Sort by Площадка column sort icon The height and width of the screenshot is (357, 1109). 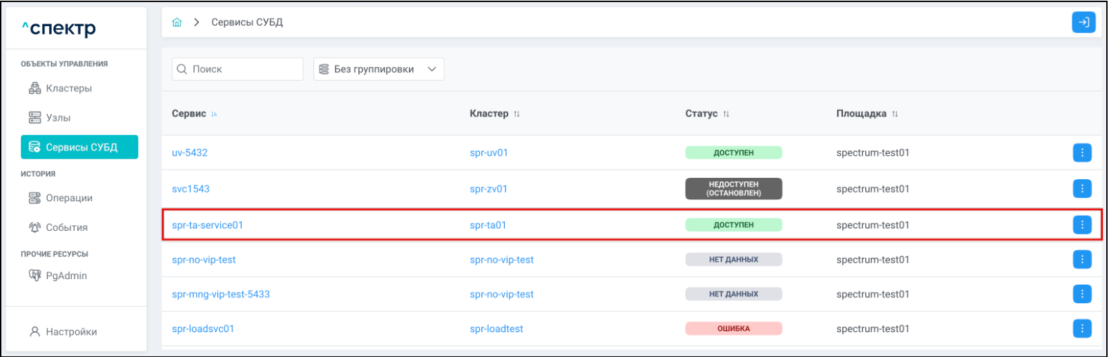895,114
